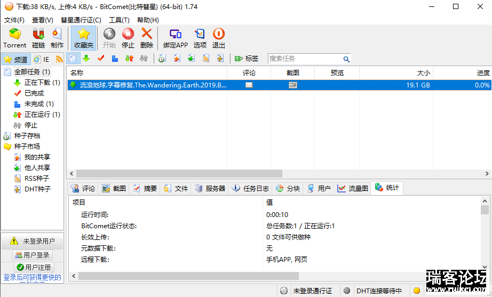Open 种子存档 in the sidebar
492x297 pixels.
click(x=27, y=136)
